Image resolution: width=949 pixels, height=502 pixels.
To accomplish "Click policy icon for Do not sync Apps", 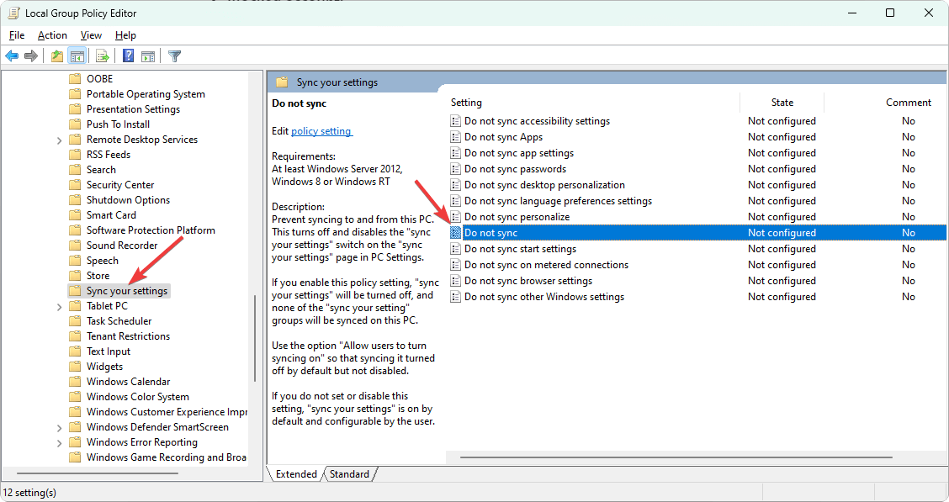I will tap(456, 137).
